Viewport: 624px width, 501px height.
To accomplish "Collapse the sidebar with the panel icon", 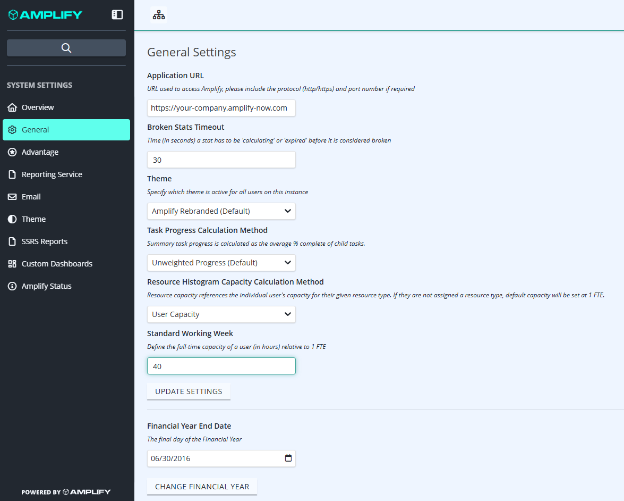I will coord(117,15).
